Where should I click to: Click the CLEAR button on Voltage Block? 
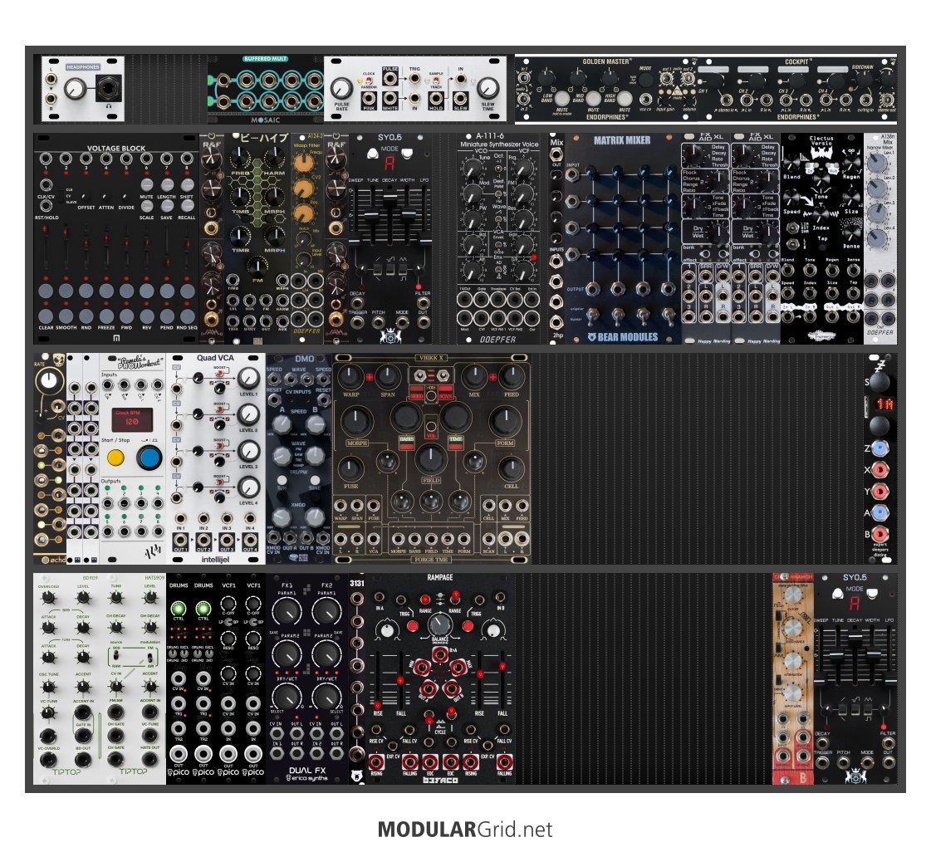click(x=46, y=316)
